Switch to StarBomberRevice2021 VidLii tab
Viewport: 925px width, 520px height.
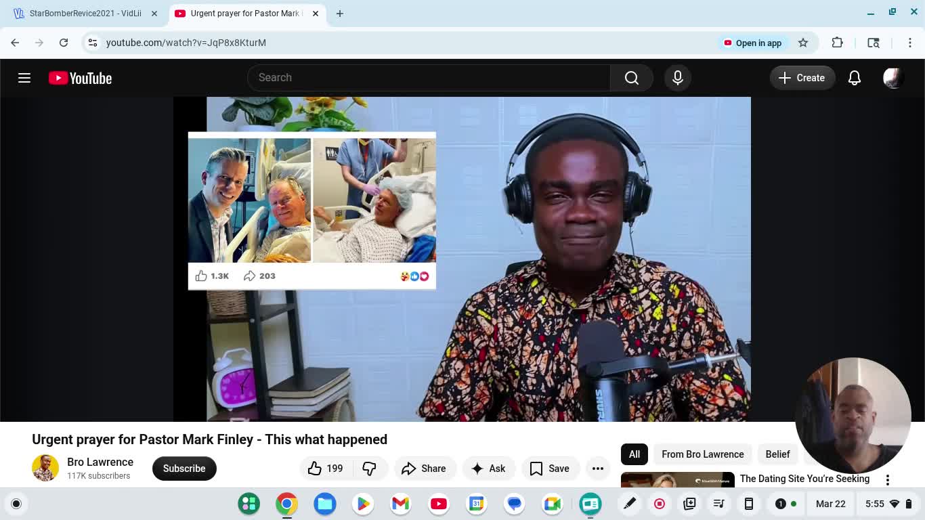click(x=85, y=14)
